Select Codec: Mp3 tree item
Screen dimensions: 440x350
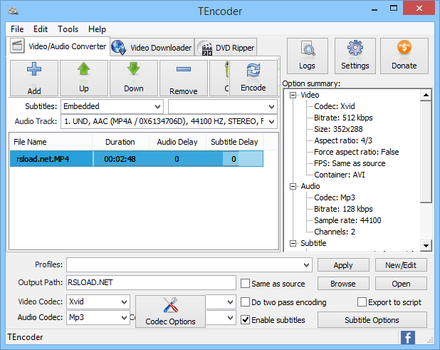tap(335, 197)
